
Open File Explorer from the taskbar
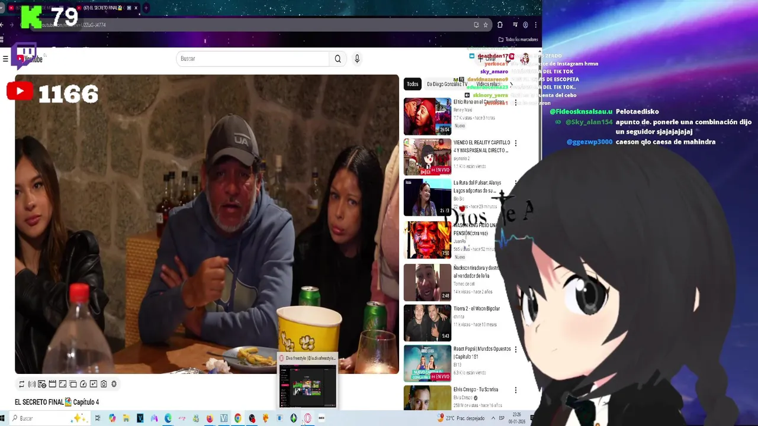126,418
